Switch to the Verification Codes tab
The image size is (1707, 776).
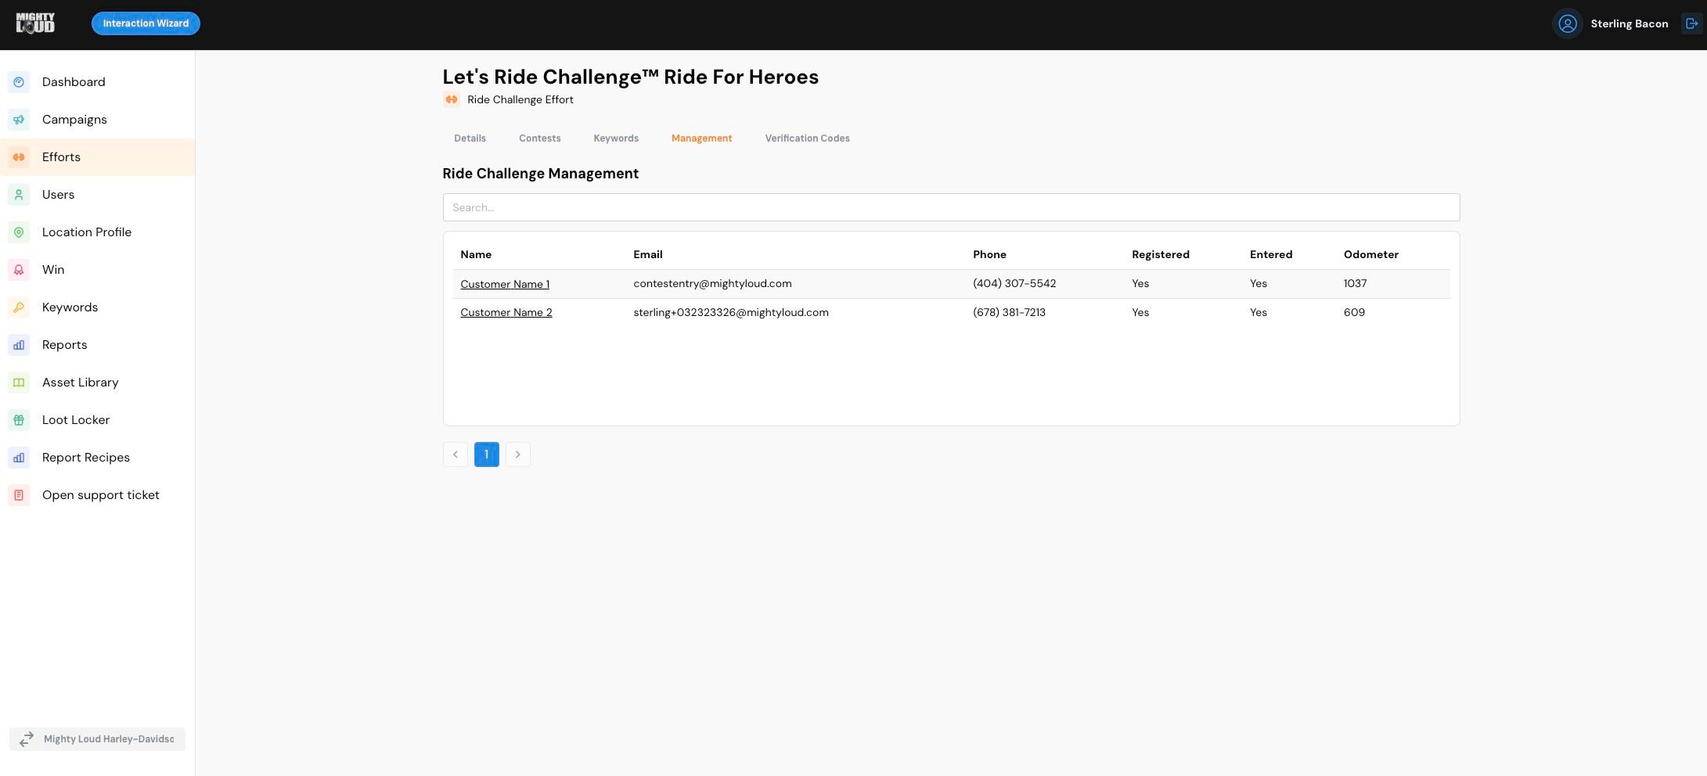[807, 138]
